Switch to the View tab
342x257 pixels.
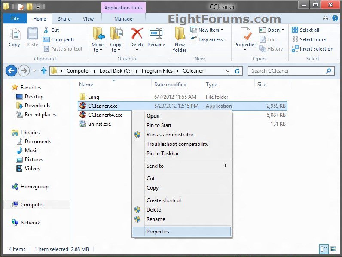tap(88, 19)
